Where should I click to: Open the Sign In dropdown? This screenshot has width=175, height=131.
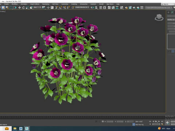pyautogui.click(x=168, y=4)
